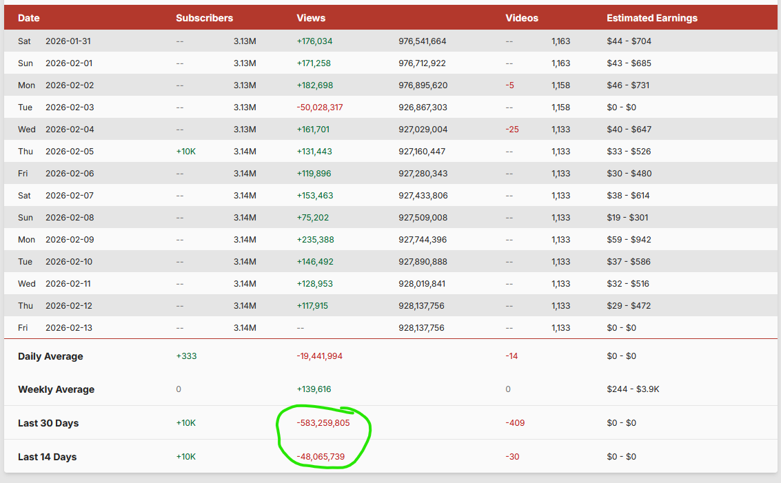Viewport: 781px width, 483px height.
Task: Select the date 2026-02-05
Action: 70,152
